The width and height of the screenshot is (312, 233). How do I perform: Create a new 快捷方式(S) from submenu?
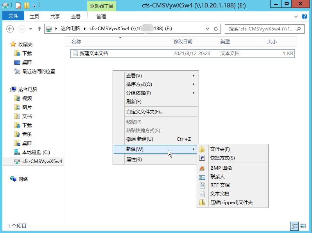click(233, 158)
